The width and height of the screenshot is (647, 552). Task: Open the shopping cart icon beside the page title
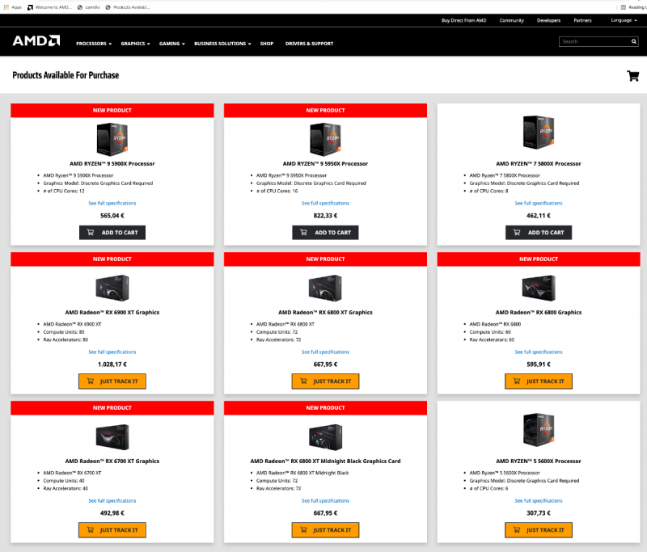tap(633, 76)
